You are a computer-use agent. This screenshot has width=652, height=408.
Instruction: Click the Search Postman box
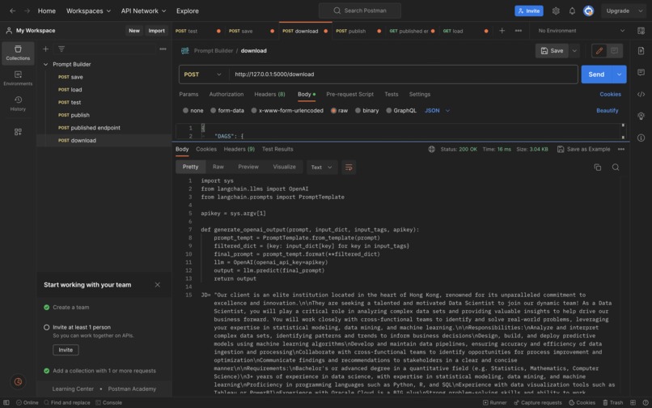coord(360,11)
